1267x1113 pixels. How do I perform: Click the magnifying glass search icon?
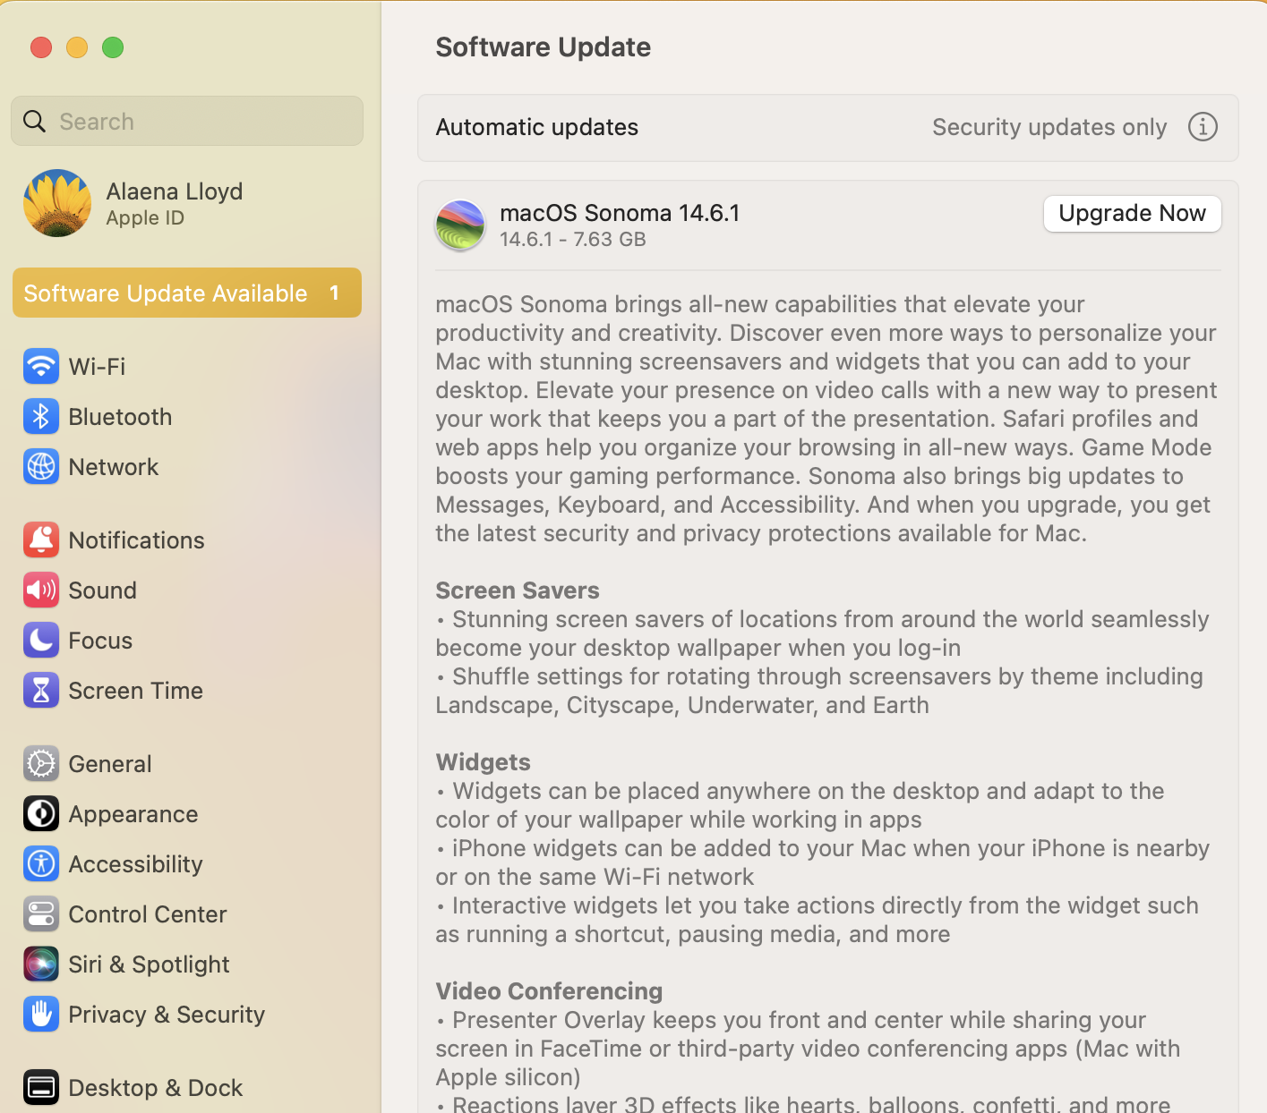click(x=34, y=122)
